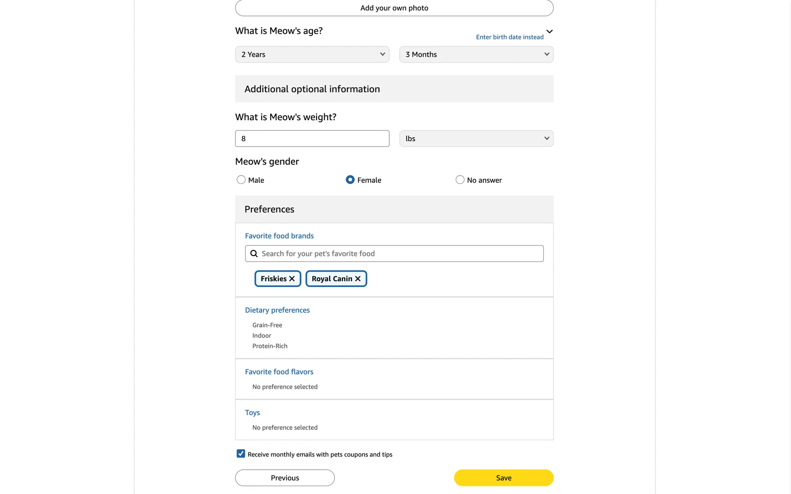Viewport: 791px width, 494px height.
Task: Go back with Previous button
Action: [x=285, y=478]
